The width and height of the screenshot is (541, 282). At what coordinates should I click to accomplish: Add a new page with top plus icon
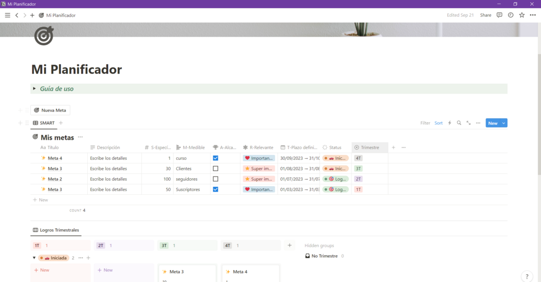32,15
